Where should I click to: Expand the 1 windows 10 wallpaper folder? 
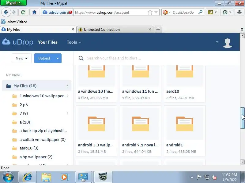pyautogui.click(x=68, y=96)
